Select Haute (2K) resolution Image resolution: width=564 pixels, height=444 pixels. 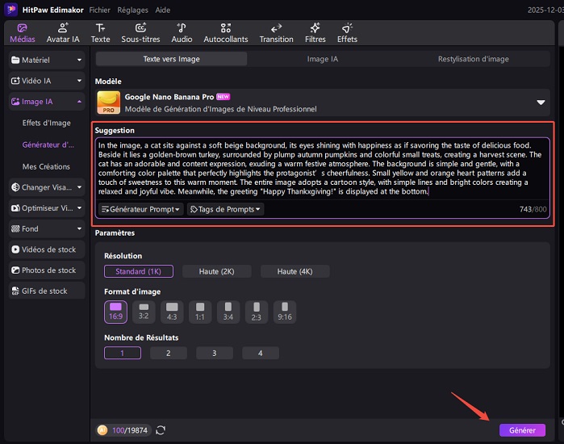pyautogui.click(x=216, y=271)
